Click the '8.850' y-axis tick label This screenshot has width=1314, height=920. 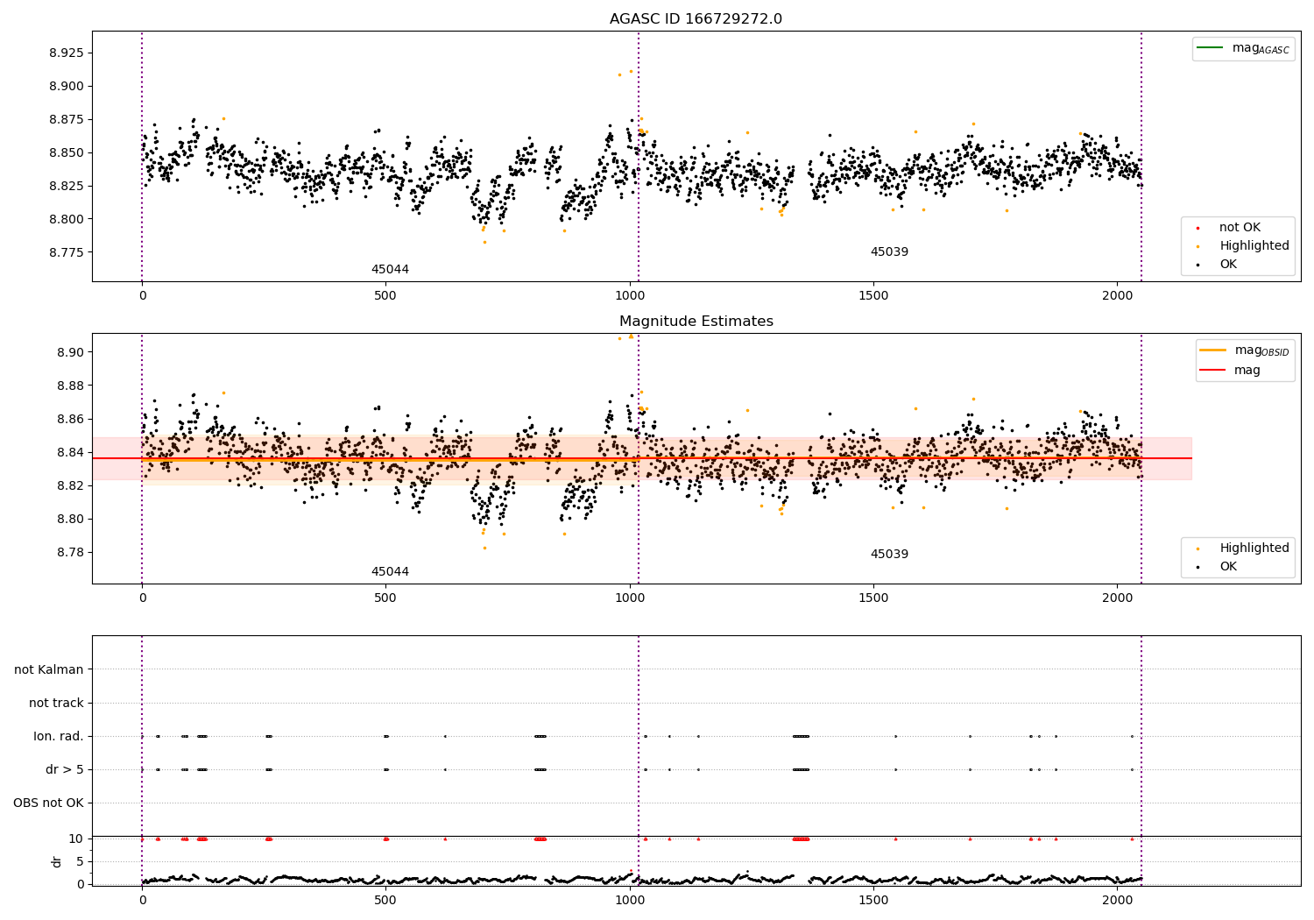[x=66, y=153]
